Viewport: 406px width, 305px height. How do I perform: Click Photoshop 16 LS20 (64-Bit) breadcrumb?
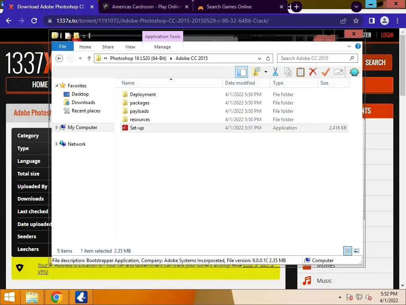[x=138, y=58]
